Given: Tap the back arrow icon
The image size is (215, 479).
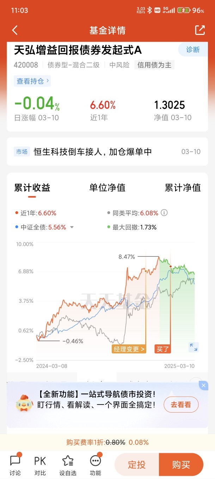Looking at the screenshot, I should (x=14, y=30).
